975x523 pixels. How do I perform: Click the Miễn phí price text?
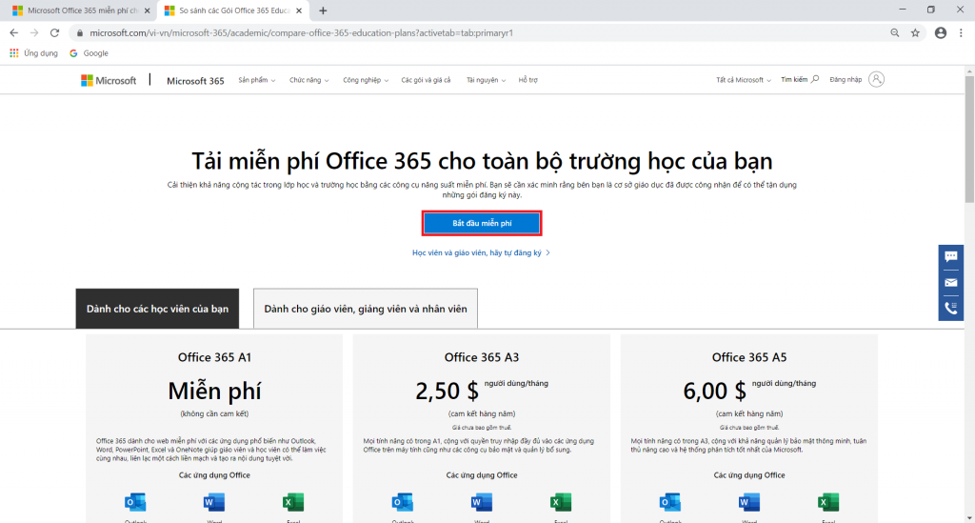tap(214, 392)
